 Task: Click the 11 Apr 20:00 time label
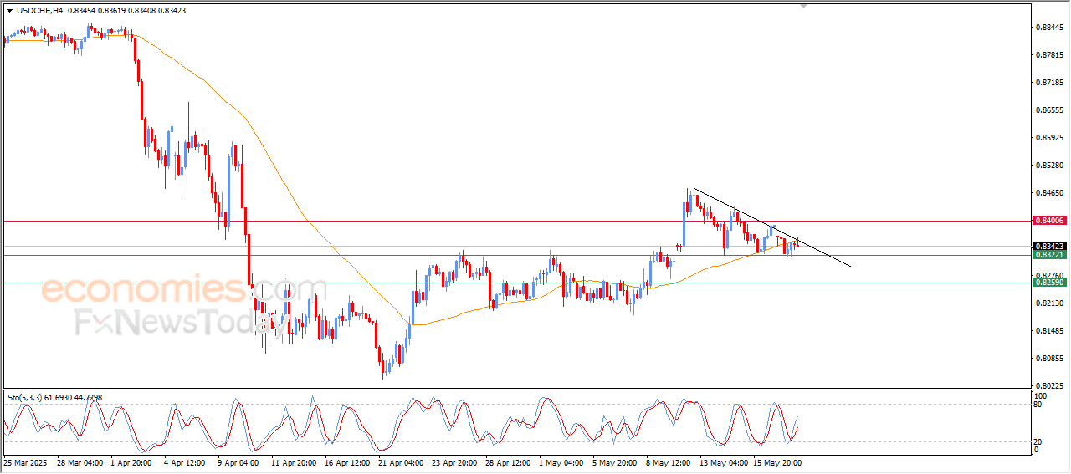tap(294, 461)
